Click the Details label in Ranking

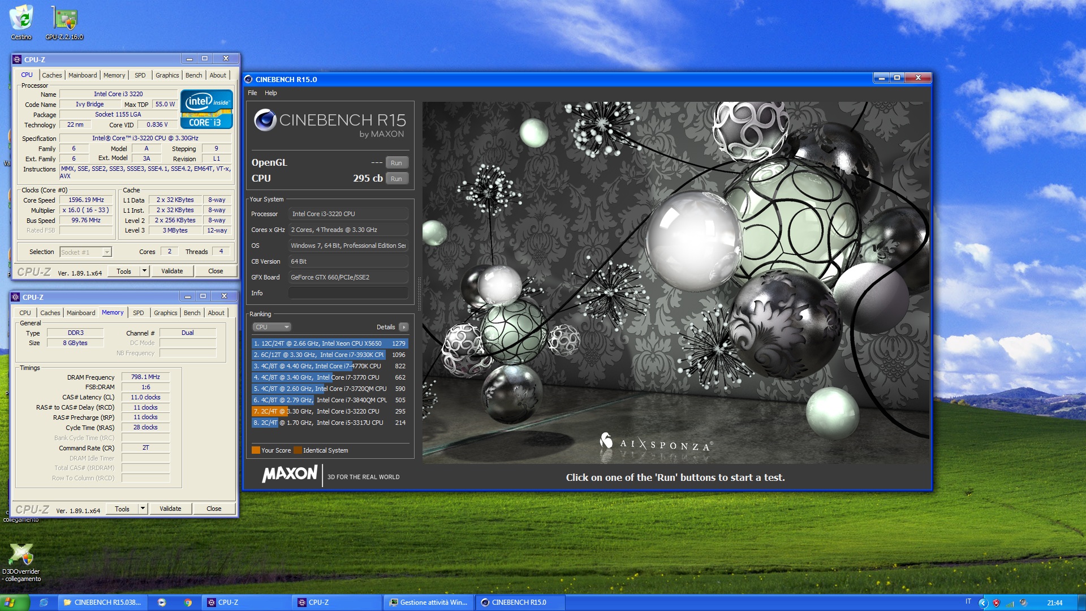coord(386,327)
